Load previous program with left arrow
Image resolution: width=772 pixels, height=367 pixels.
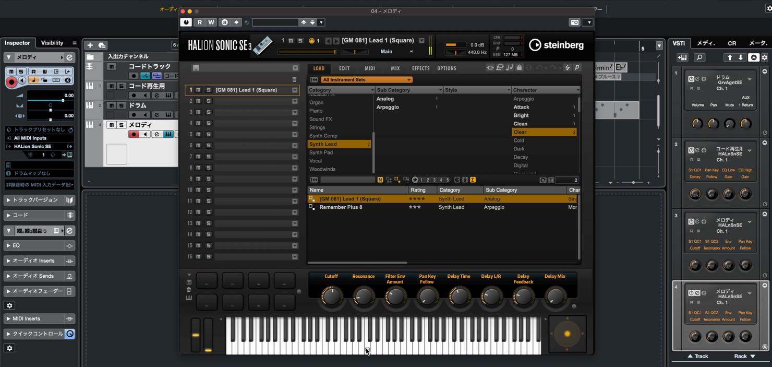coord(328,41)
